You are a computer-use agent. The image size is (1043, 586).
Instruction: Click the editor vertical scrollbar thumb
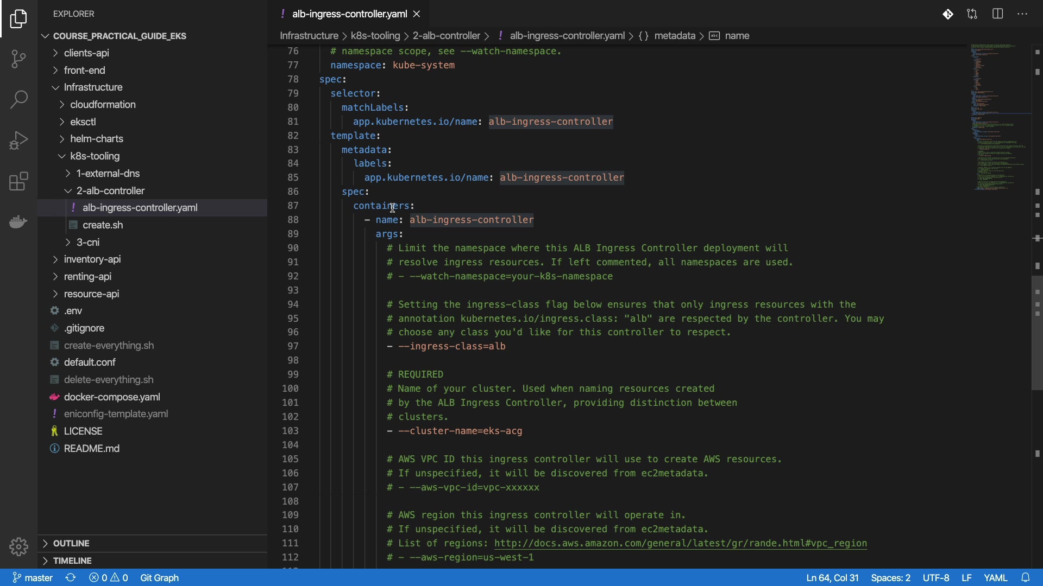point(1037,333)
